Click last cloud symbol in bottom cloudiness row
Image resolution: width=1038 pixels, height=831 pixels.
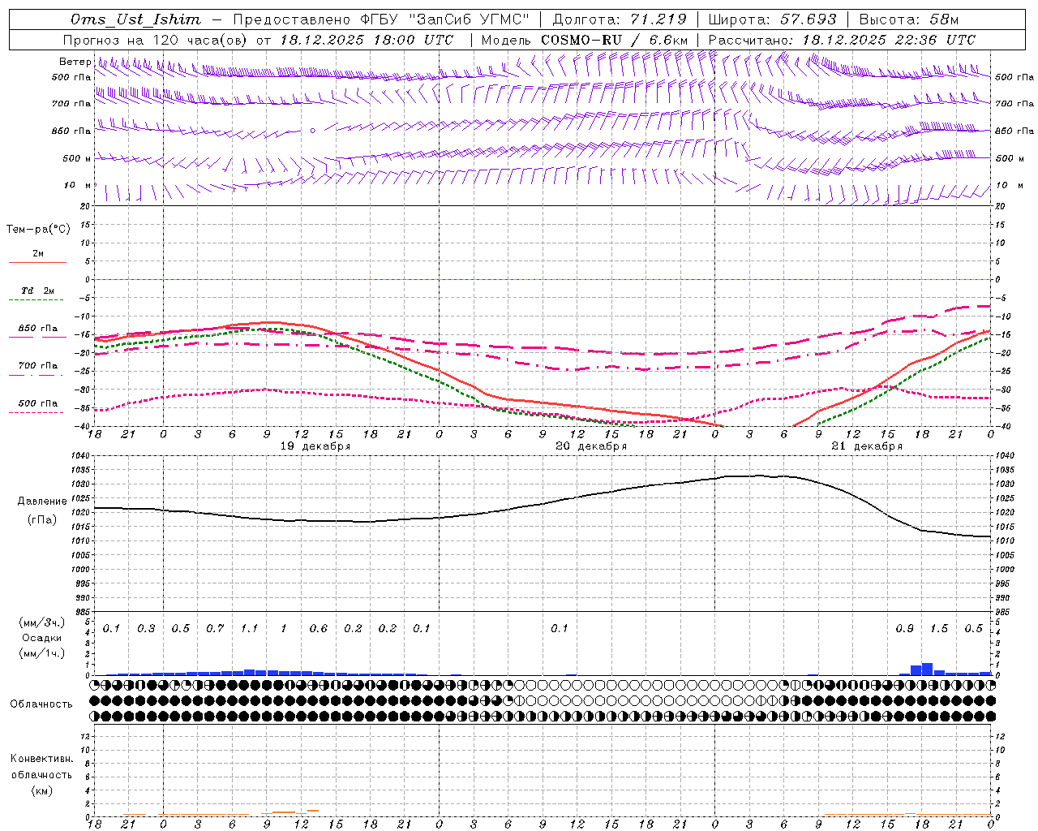pos(990,716)
